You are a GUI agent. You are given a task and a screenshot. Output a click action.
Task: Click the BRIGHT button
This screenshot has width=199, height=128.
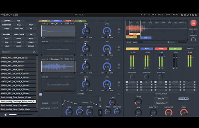point(161,98)
